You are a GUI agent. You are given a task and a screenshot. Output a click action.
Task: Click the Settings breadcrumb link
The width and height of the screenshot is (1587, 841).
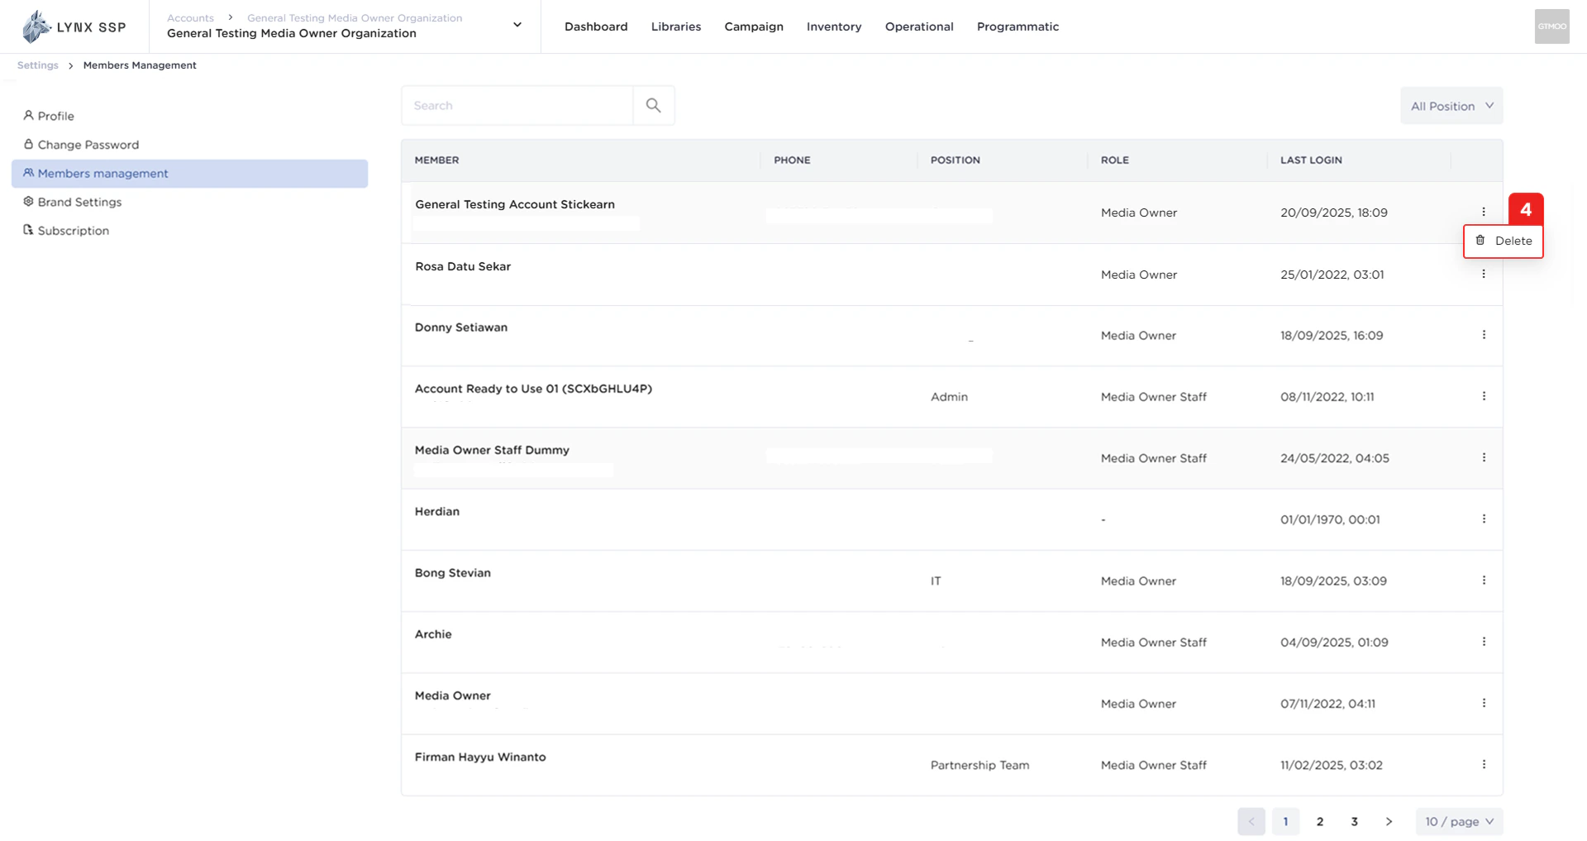[38, 65]
